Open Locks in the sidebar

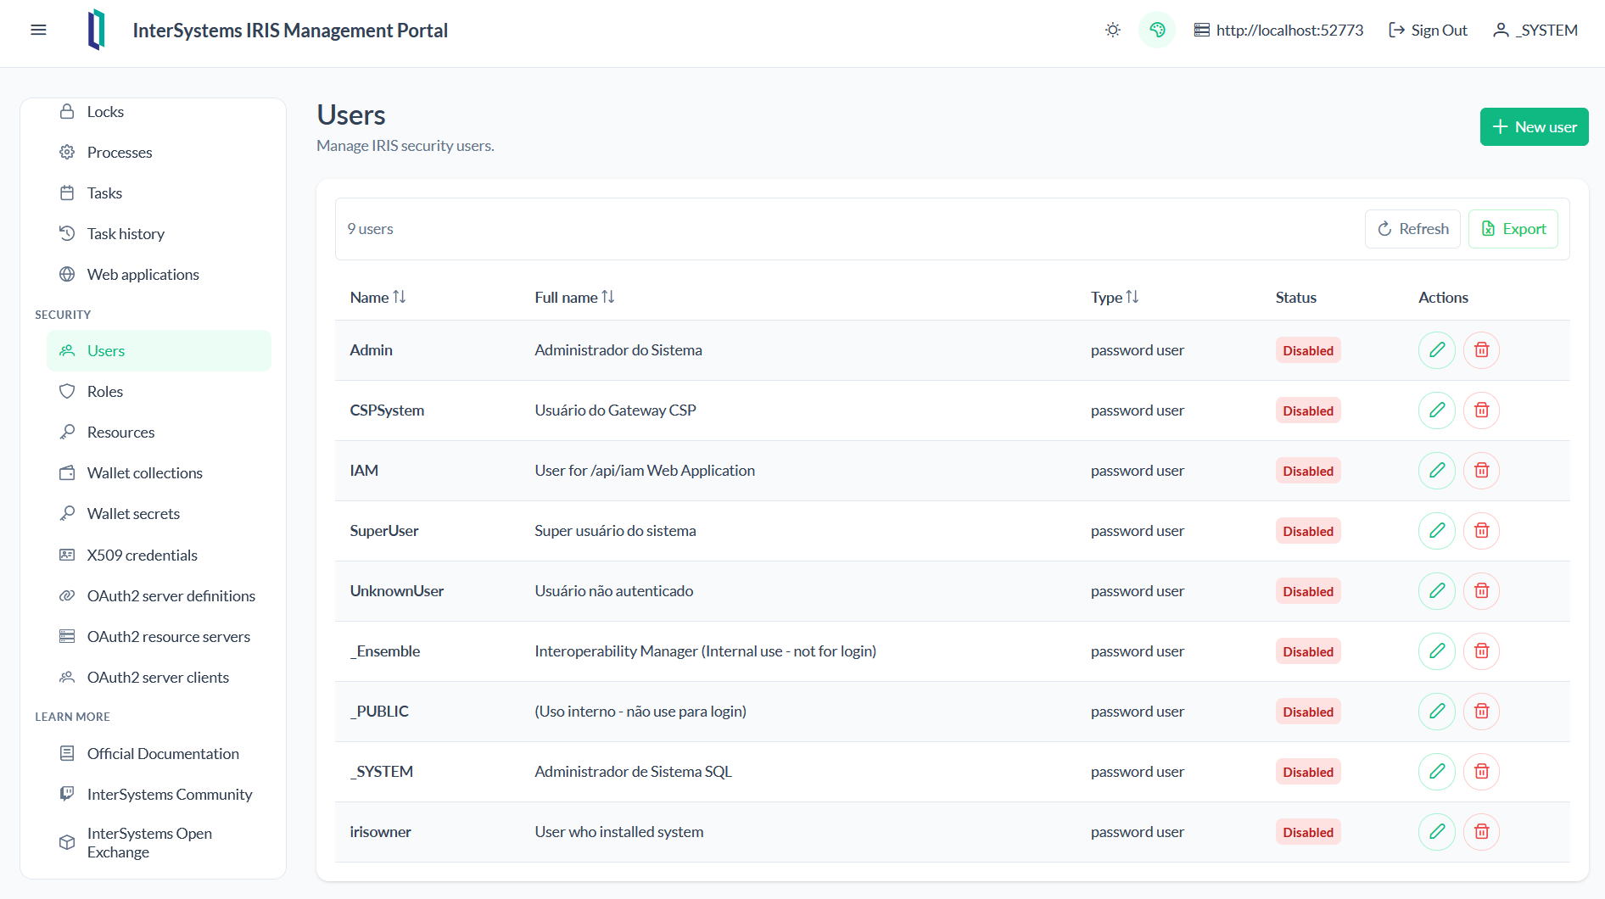159,112
